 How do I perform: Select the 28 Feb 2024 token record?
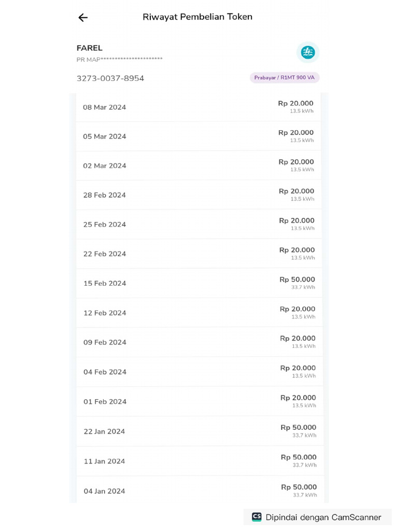tap(198, 195)
